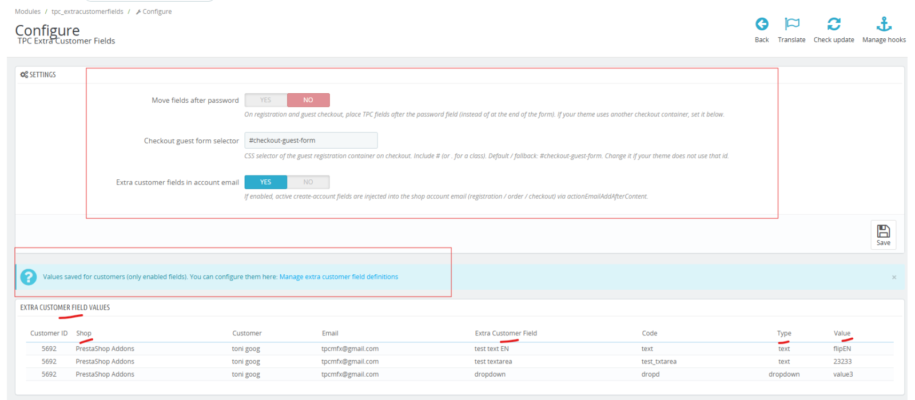915x400 pixels.
Task: Click the Value column header
Action: coord(842,333)
